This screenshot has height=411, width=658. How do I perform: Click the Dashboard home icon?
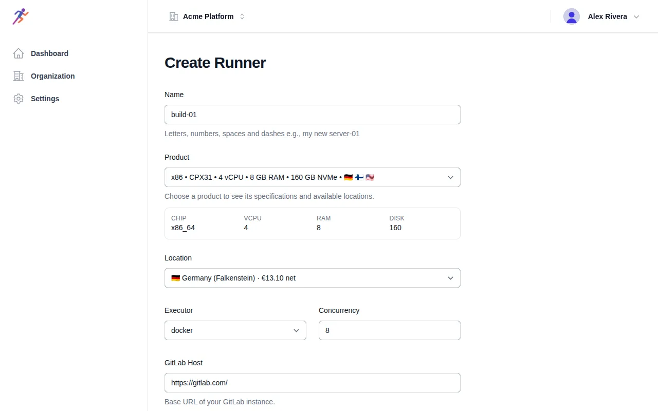19,53
